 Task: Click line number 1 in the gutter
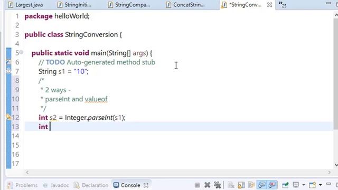pos(17,16)
